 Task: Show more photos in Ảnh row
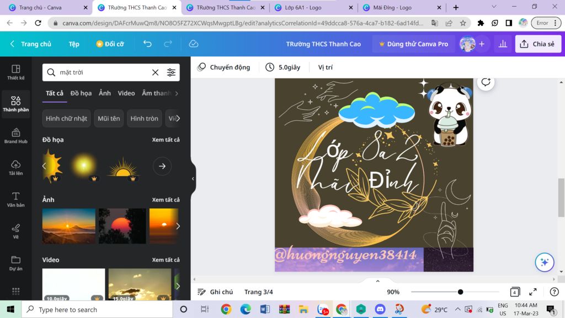(178, 226)
